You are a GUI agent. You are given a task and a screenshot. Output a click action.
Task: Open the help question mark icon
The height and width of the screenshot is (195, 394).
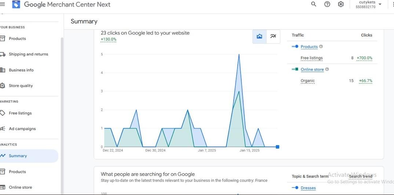[x=327, y=4]
